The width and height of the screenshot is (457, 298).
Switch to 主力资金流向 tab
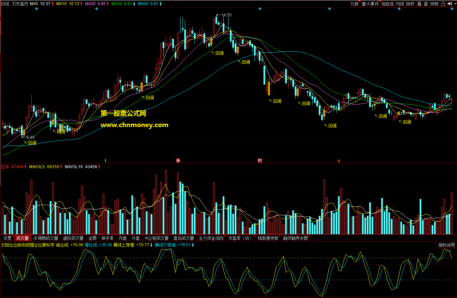pos(211,238)
